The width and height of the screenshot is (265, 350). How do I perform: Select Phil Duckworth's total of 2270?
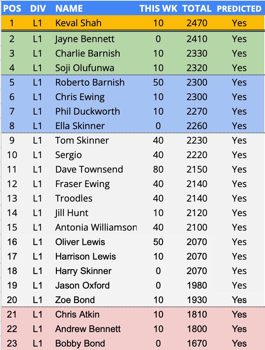197,111
